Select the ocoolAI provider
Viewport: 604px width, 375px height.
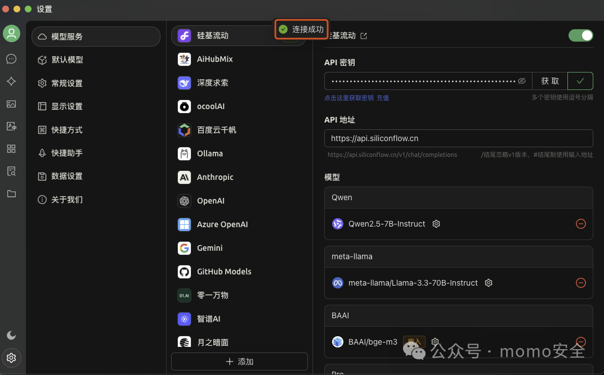239,106
